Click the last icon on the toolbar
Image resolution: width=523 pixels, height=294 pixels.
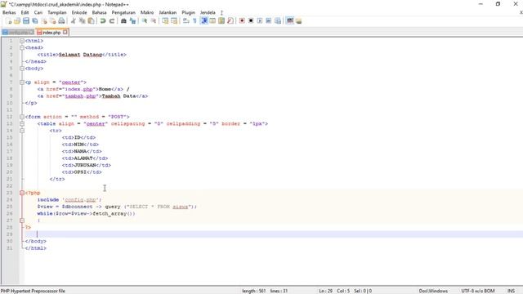[x=299, y=21]
